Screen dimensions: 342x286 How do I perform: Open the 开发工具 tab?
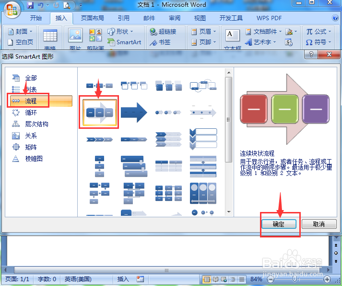click(231, 18)
